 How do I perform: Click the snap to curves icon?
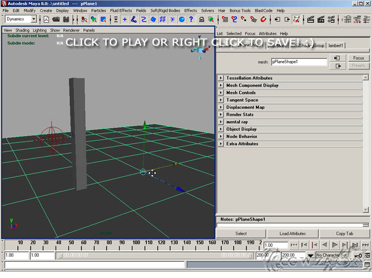pos(234,19)
